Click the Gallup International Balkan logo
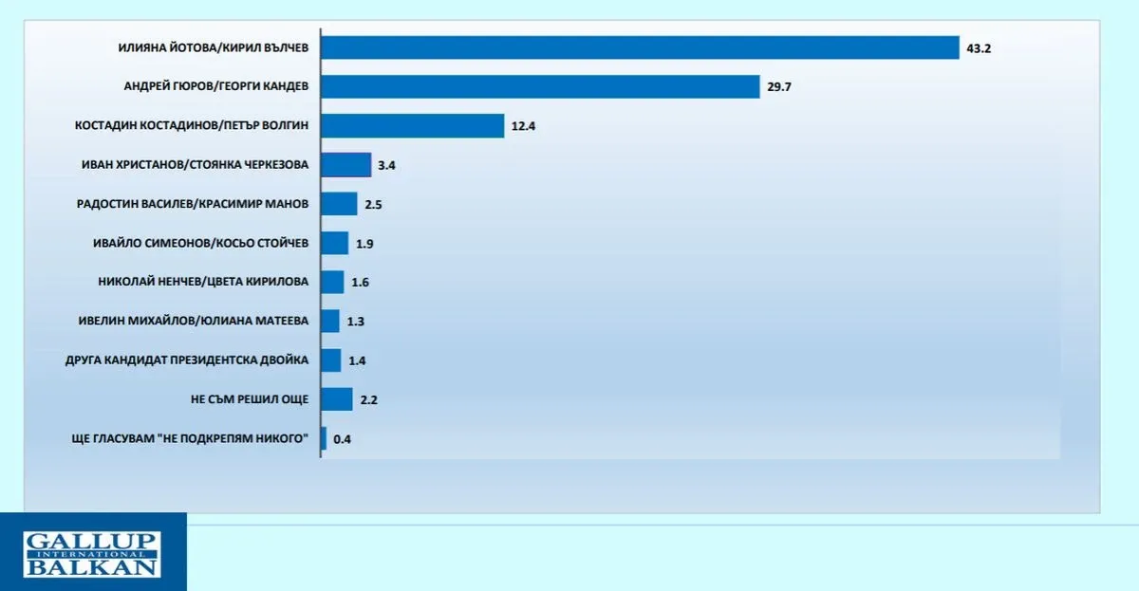The width and height of the screenshot is (1139, 591). pos(93,552)
